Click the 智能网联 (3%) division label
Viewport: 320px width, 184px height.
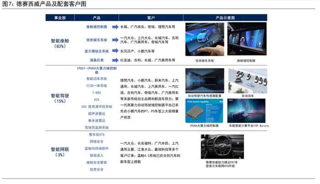[60, 152]
